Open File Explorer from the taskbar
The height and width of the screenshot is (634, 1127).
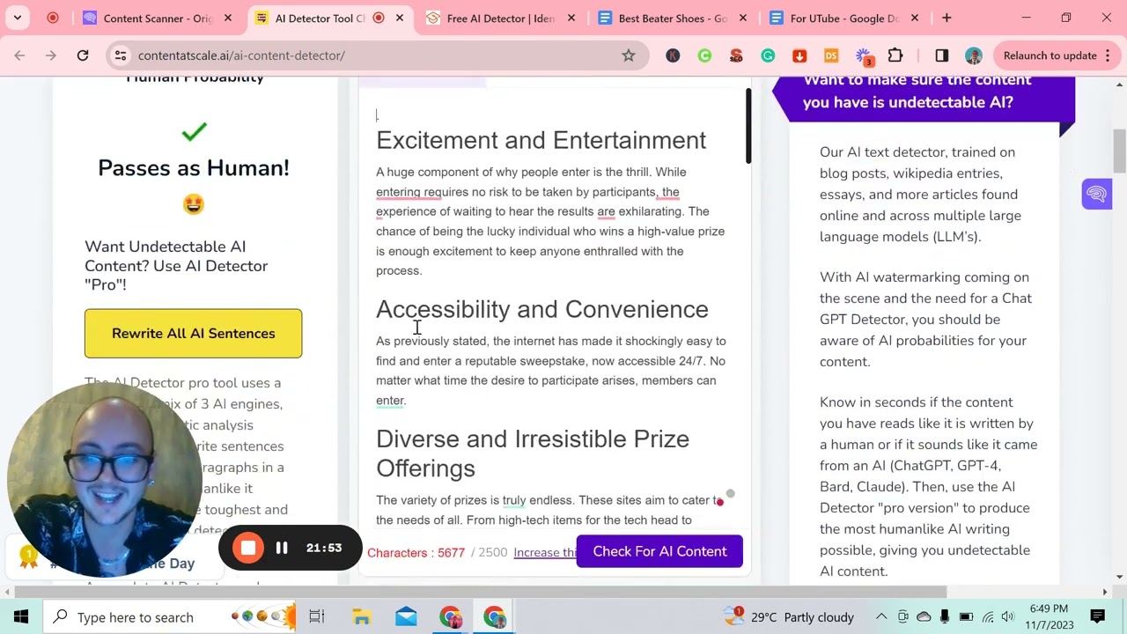[361, 616]
